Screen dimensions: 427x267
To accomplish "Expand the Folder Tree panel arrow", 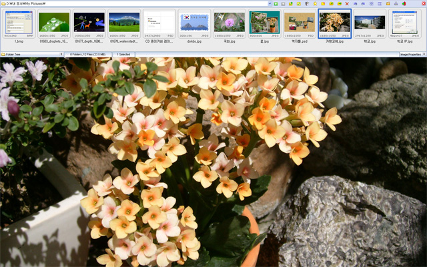I will [x=61, y=55].
